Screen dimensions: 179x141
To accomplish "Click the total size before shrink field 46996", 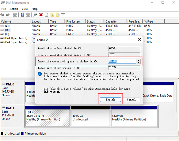I will 124,48.
